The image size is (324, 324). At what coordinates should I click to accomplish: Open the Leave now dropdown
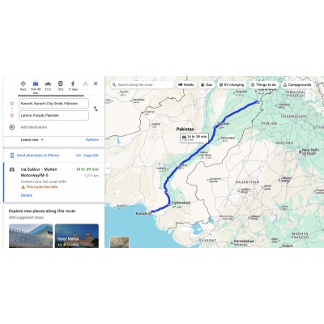32,140
